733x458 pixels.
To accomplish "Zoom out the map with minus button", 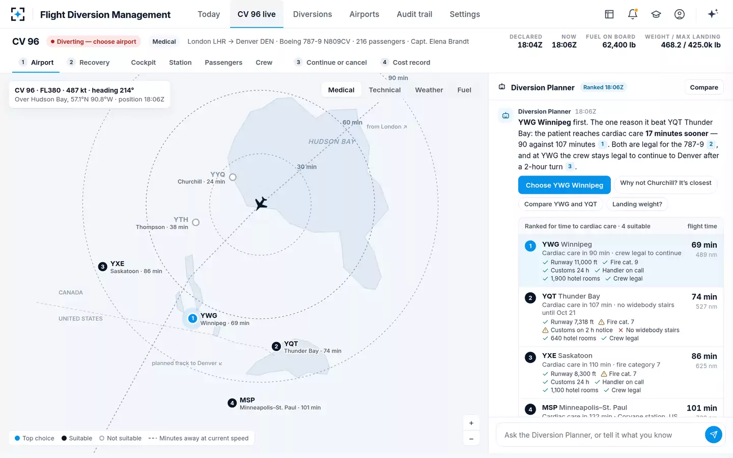I will point(471,439).
